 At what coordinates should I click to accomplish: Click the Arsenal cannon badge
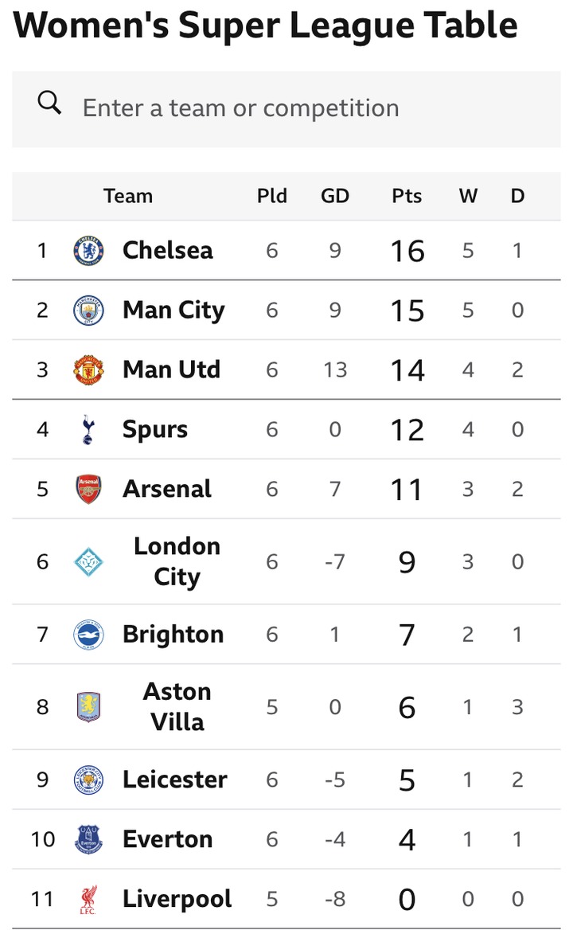click(88, 489)
